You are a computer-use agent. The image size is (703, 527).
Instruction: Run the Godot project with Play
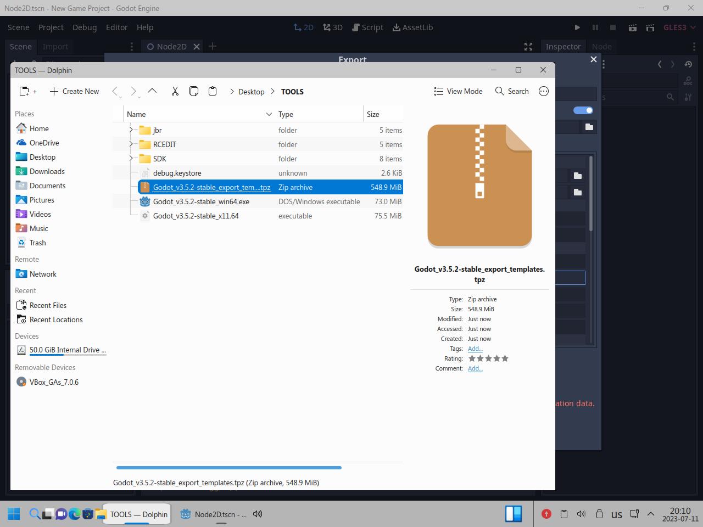click(577, 27)
